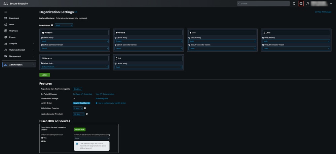Image resolution: width=336 pixels, height=154 pixels.
Task: Open the help question mark icon
Action: click(301, 4)
